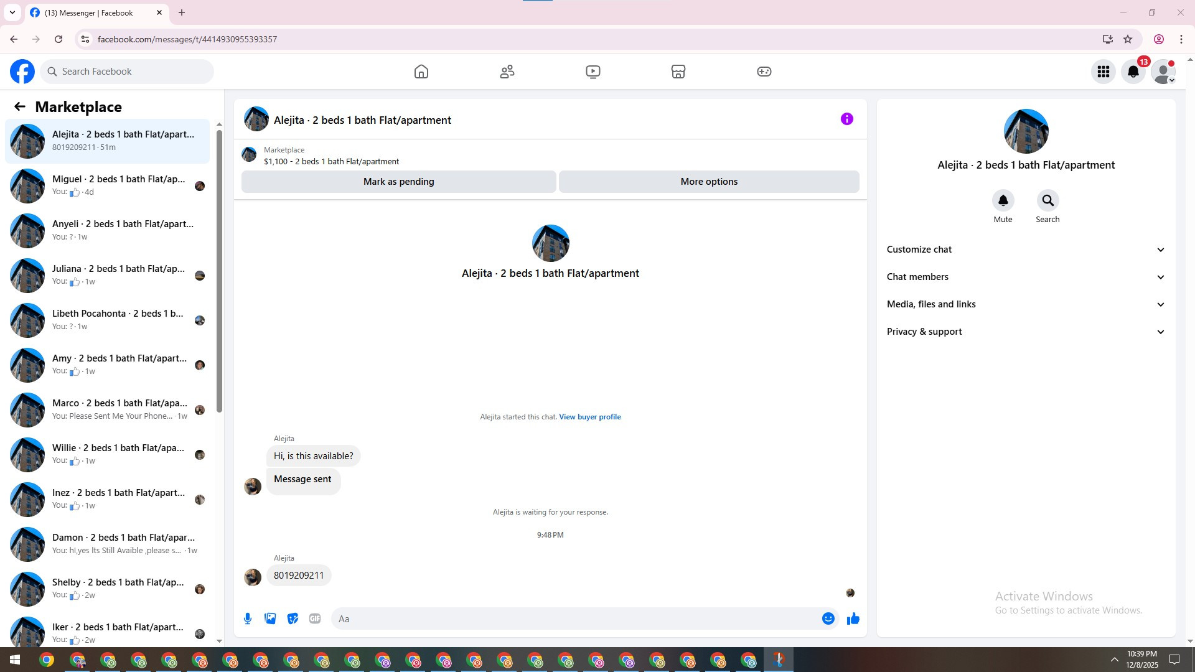Open the Marketplace storefront icon
Screen dimensions: 1195x672
[x=678, y=72]
